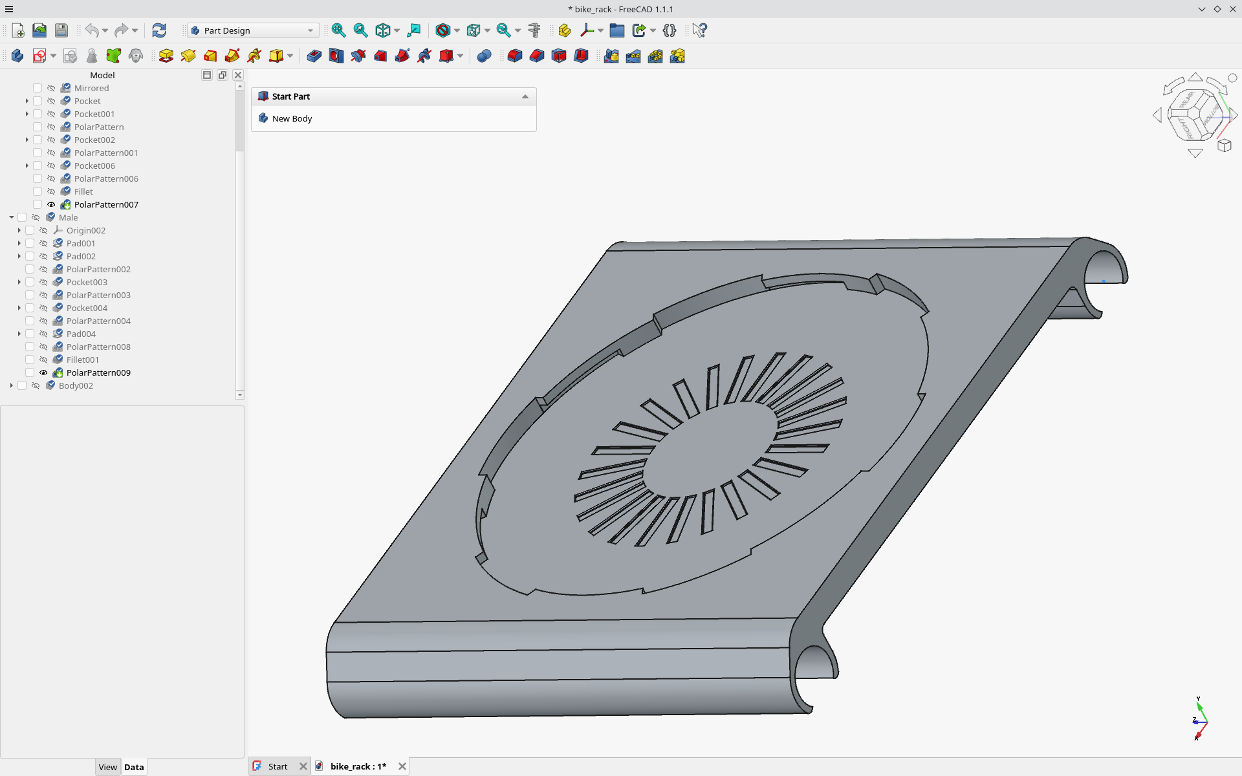This screenshot has height=776, width=1242.
Task: Hide PolarPattern009 using its eye icon
Action: (43, 372)
